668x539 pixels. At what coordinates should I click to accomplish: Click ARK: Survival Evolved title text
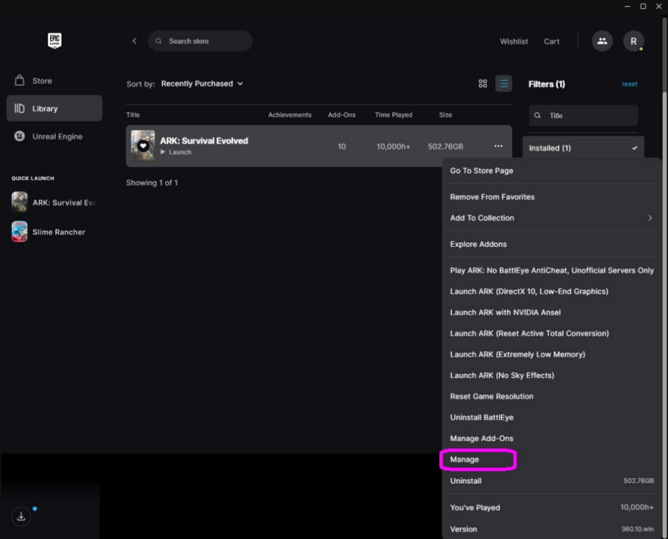coord(204,141)
